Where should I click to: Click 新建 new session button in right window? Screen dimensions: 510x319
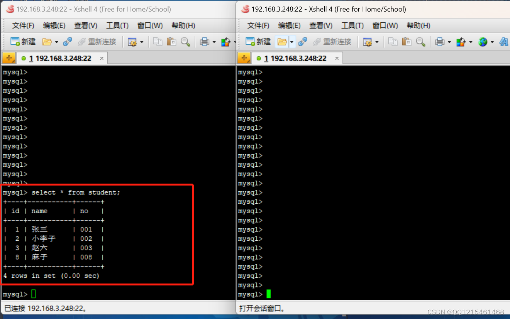coord(258,42)
